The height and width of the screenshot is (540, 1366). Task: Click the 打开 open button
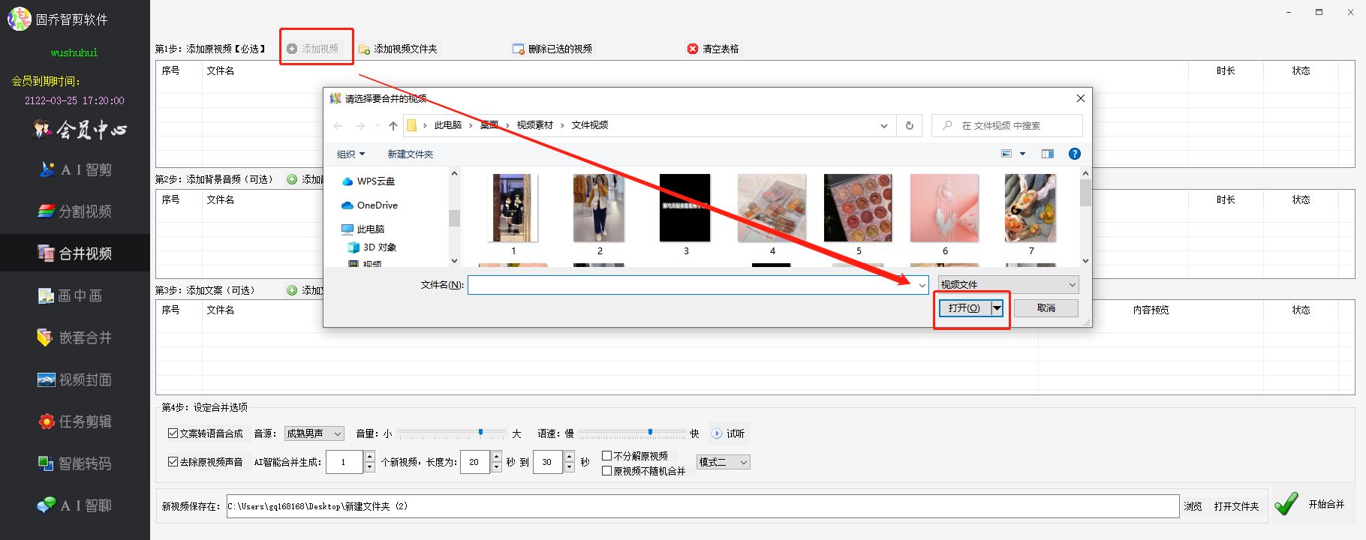pyautogui.click(x=964, y=308)
